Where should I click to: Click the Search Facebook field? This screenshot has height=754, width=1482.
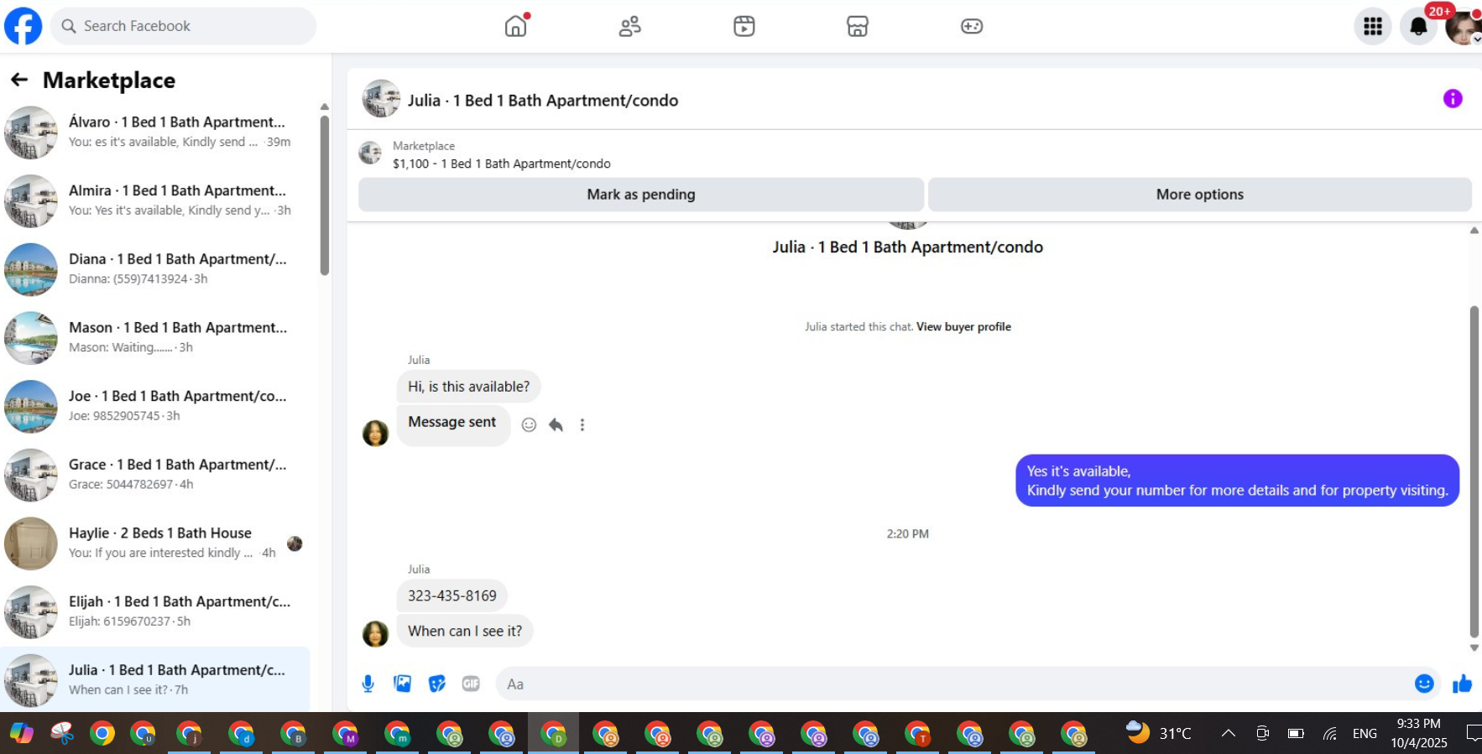[x=184, y=26]
